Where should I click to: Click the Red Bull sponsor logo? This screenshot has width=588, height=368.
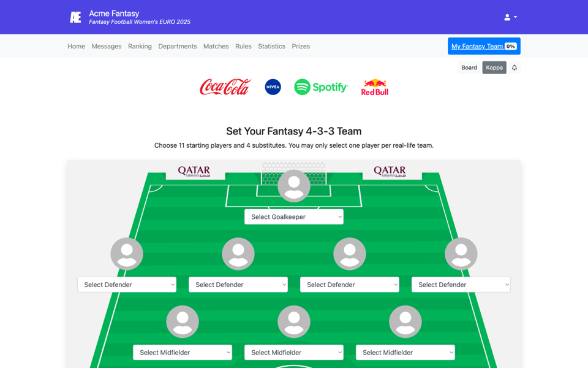pos(375,87)
